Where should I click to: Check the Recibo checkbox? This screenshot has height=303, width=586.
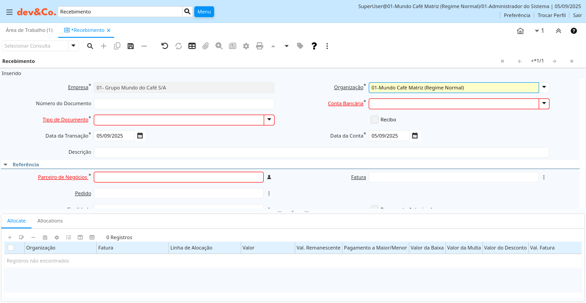(x=374, y=120)
